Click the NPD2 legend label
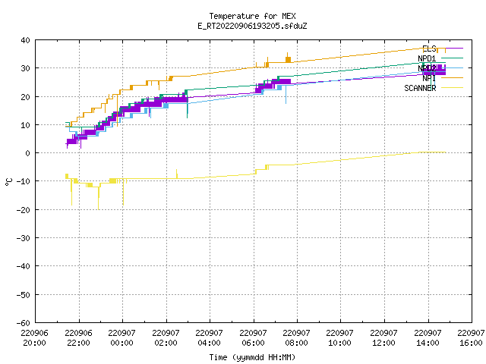486x364 pixels. point(427,68)
